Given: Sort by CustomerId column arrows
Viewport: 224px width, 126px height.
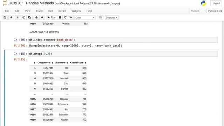Looking at the screenshot, I should pos(52,63).
